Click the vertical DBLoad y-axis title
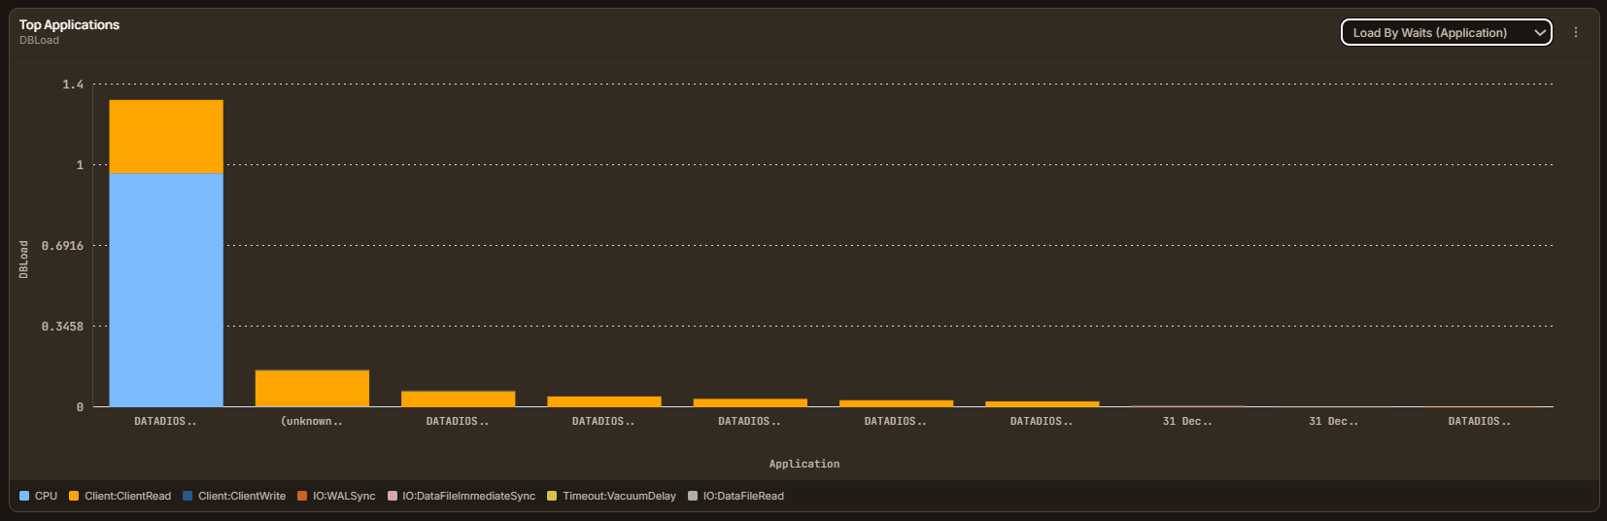This screenshot has width=1607, height=521. (x=23, y=260)
